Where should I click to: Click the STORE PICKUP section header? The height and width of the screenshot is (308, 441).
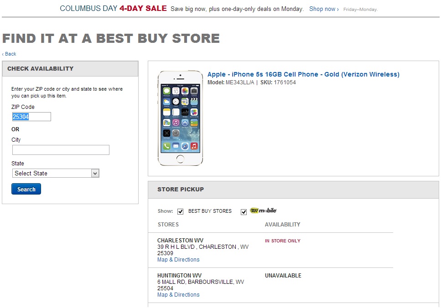(181, 190)
